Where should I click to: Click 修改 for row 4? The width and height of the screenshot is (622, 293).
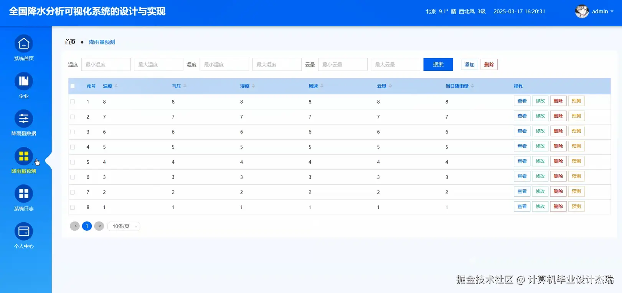pos(540,146)
